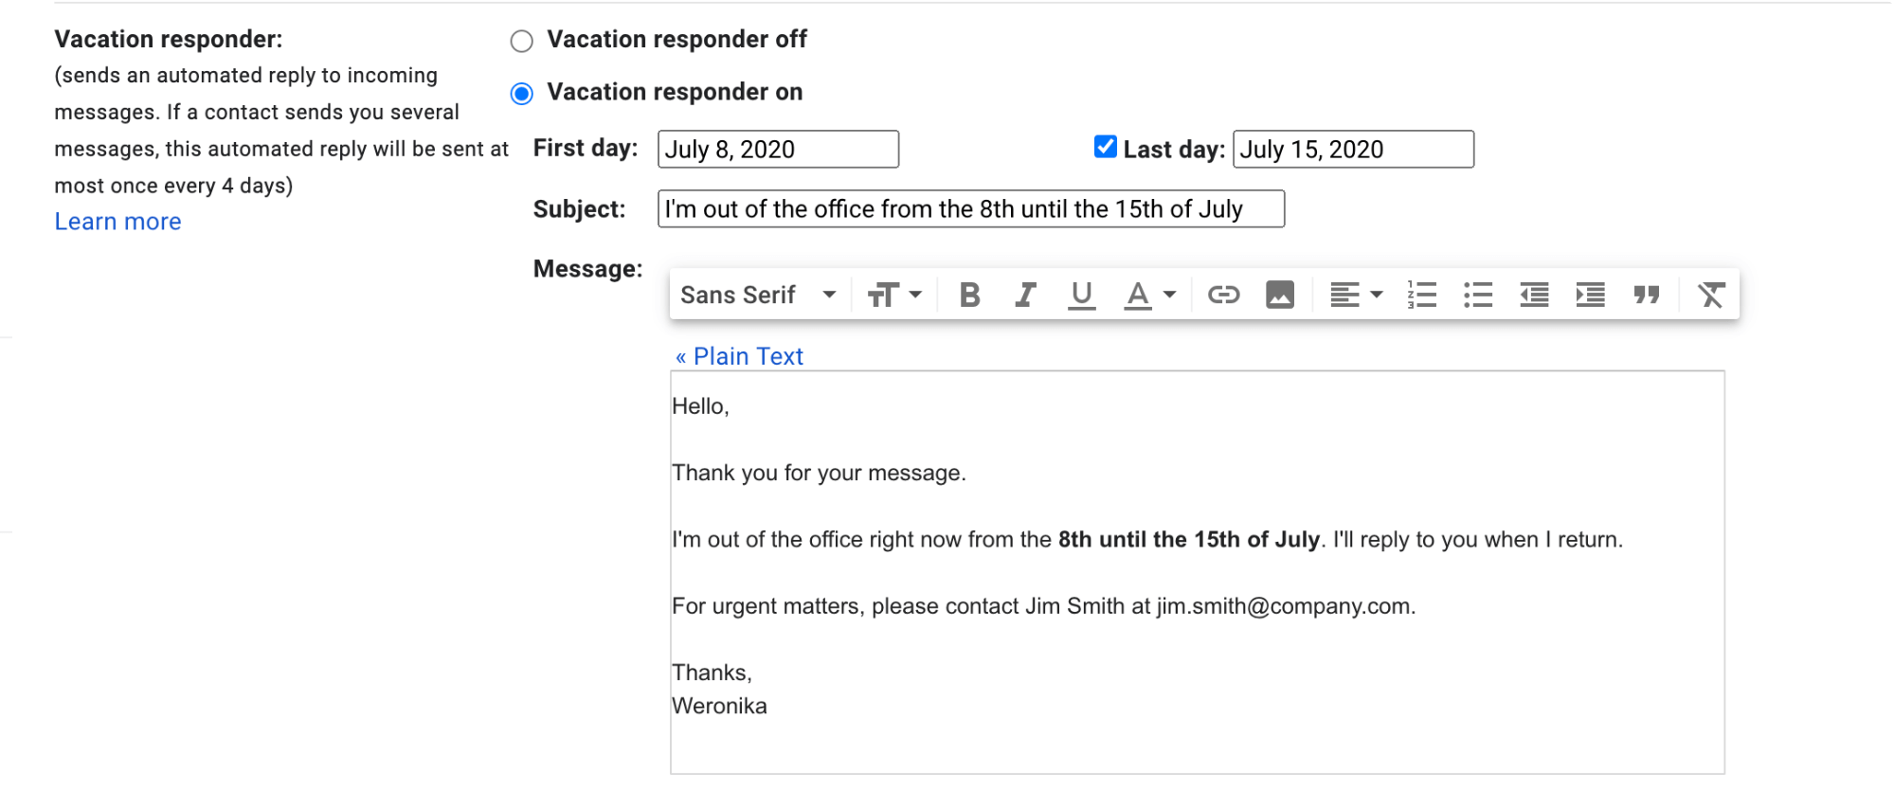Switch the message to Plain Text mode
This screenshot has width=1894, height=789.
(x=739, y=356)
